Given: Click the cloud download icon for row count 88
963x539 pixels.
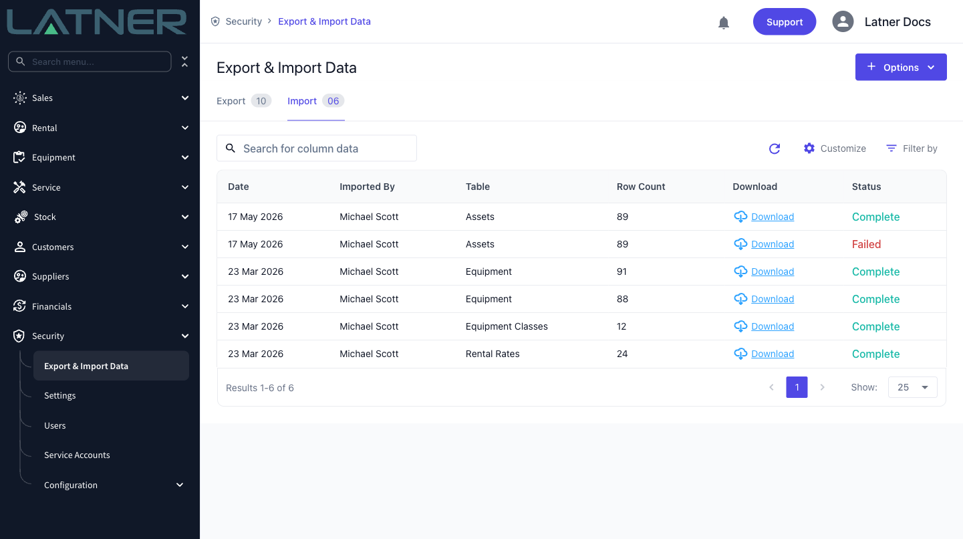Looking at the screenshot, I should pos(740,299).
